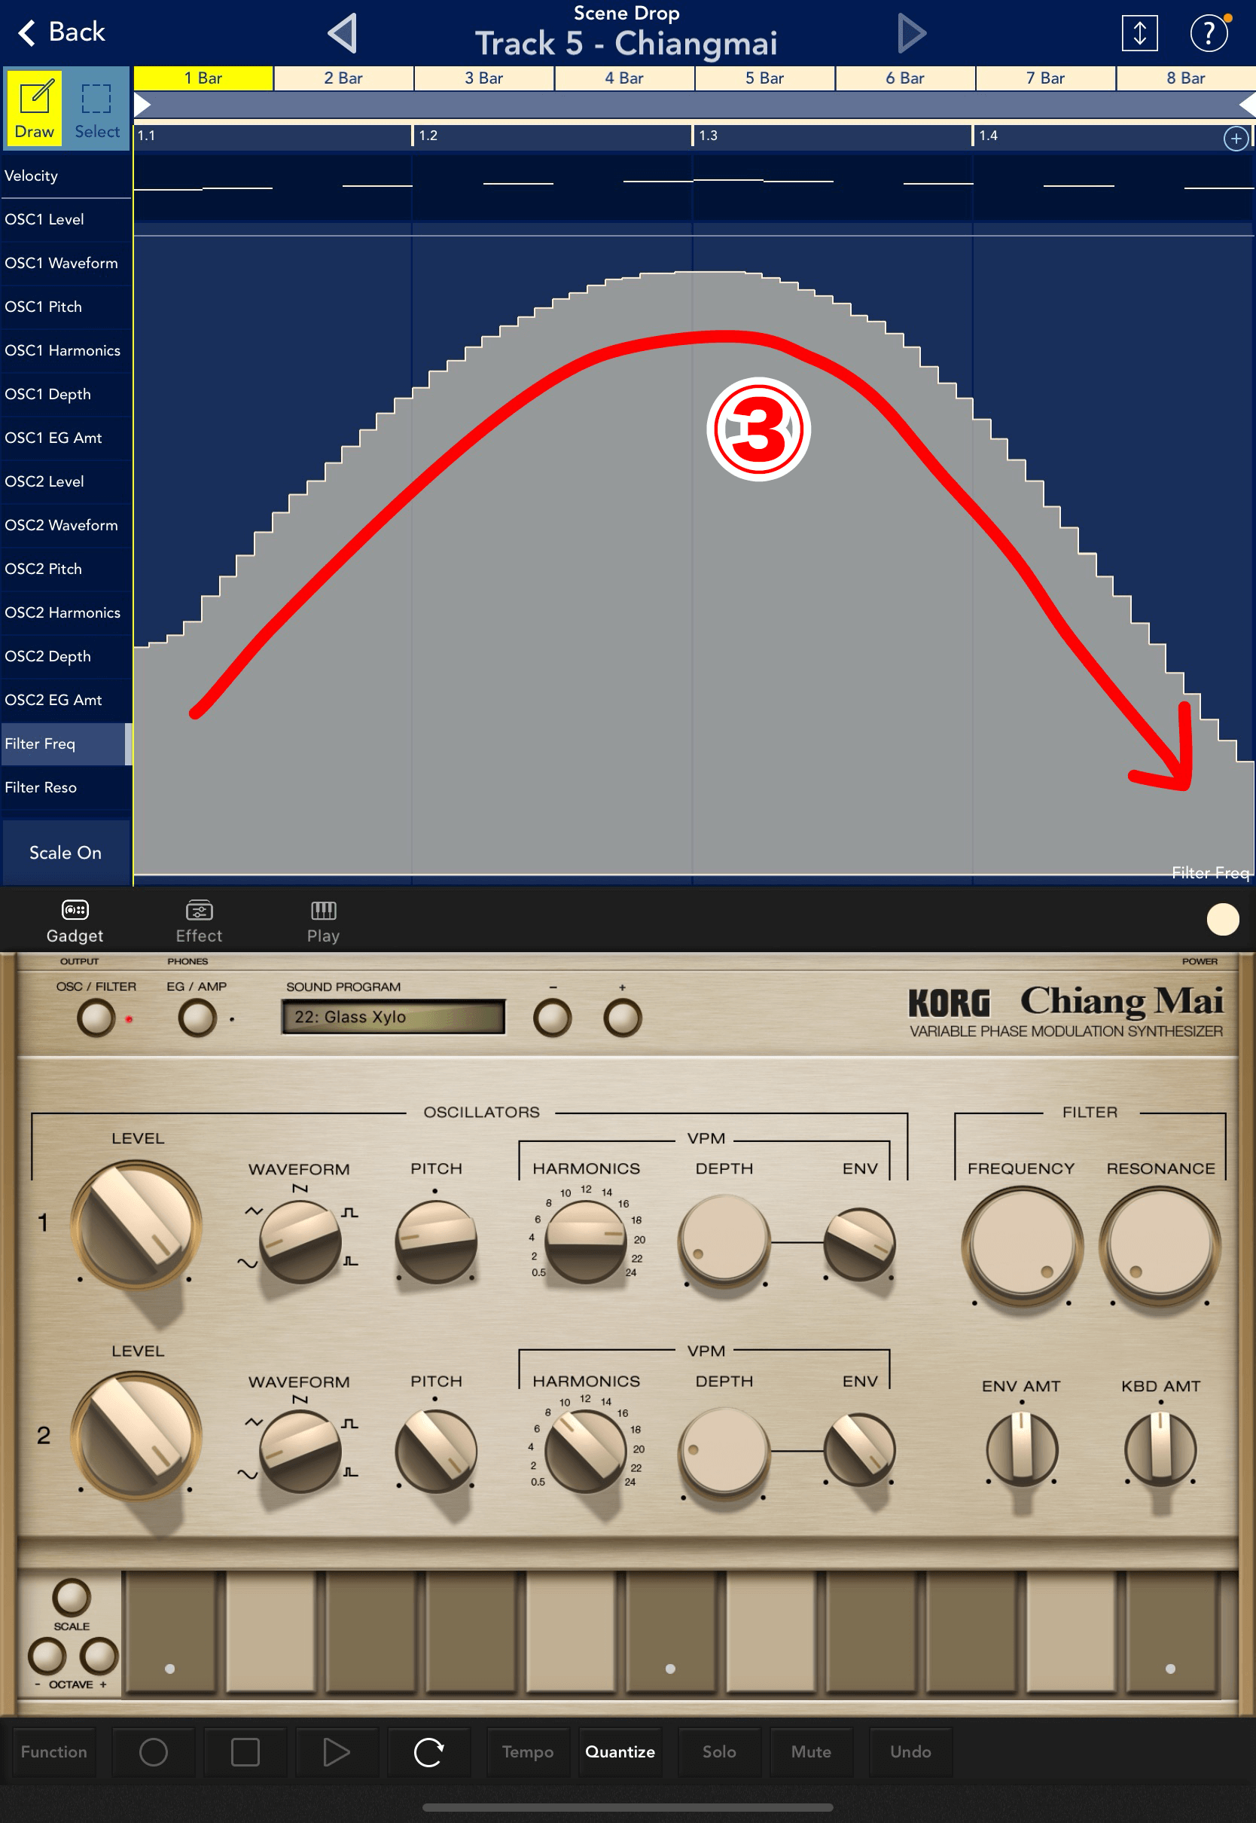Show the OSC2 EG Amt parameter
The width and height of the screenshot is (1256, 1823).
(x=66, y=700)
